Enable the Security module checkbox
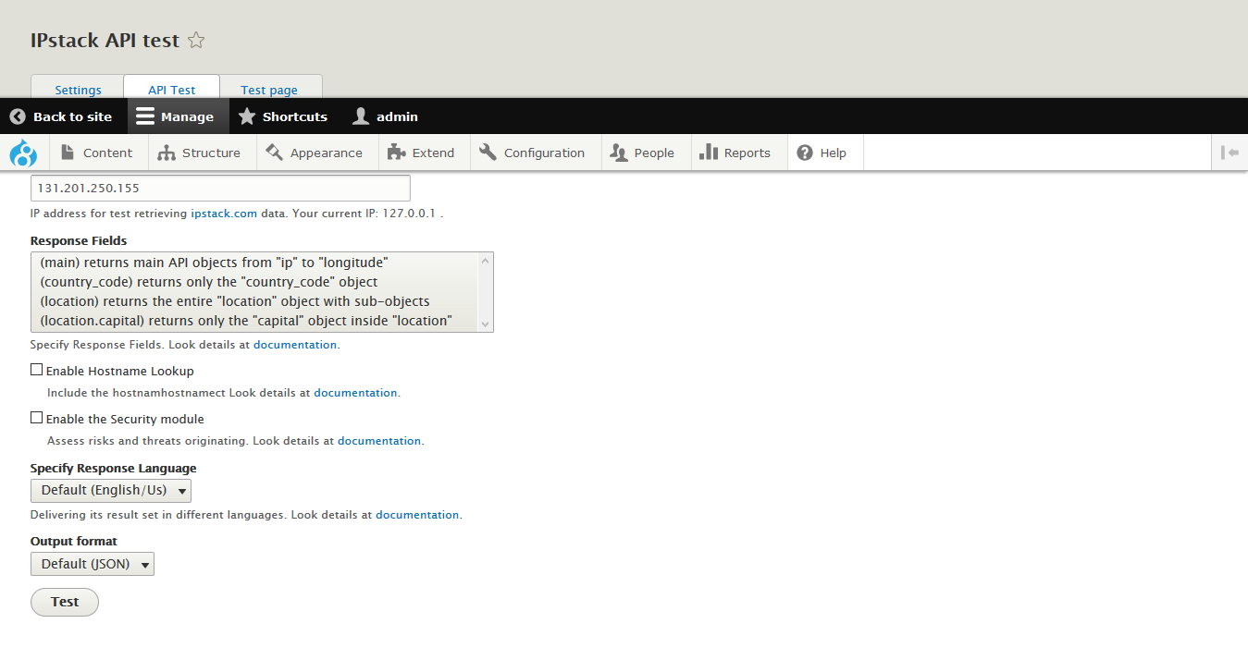Screen dimensions: 1248x648 click(x=37, y=418)
